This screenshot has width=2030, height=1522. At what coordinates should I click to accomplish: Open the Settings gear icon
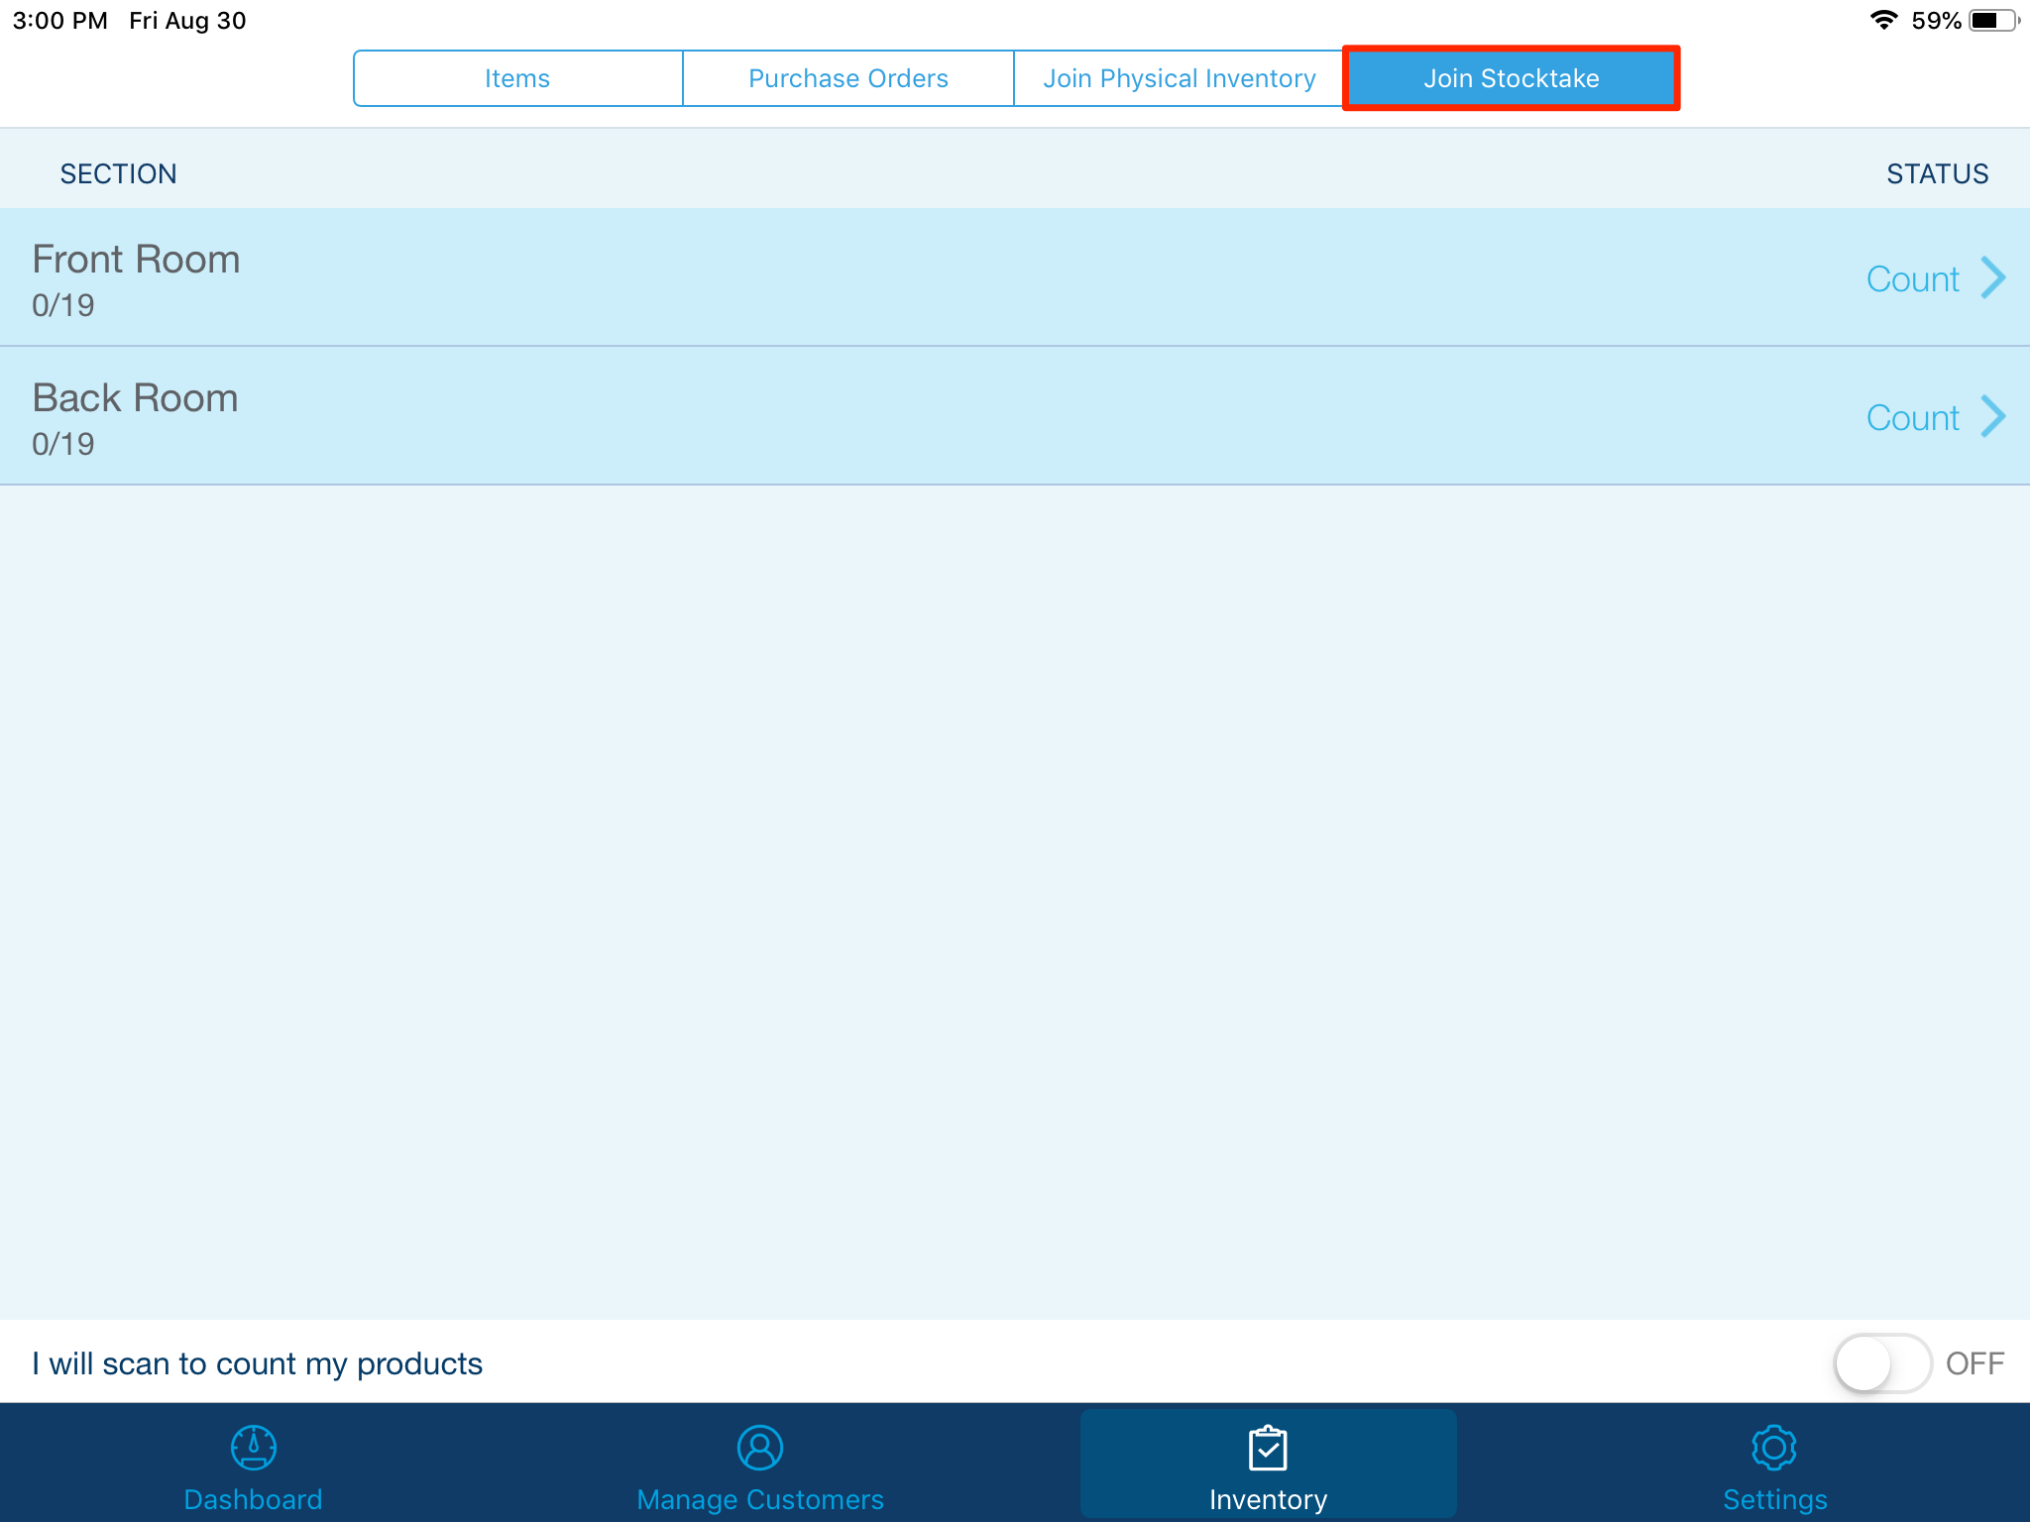[x=1773, y=1448]
